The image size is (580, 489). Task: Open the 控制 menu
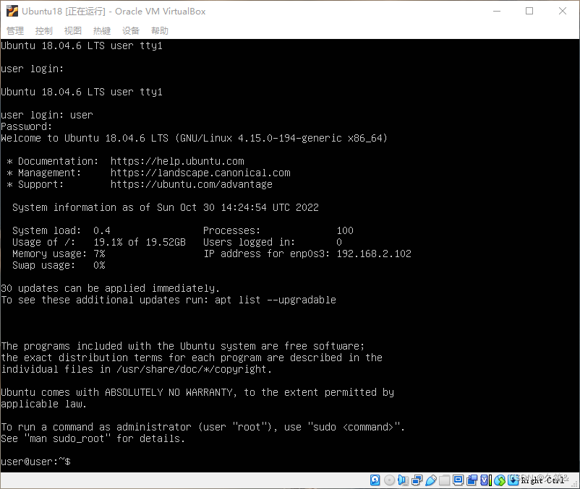[44, 30]
